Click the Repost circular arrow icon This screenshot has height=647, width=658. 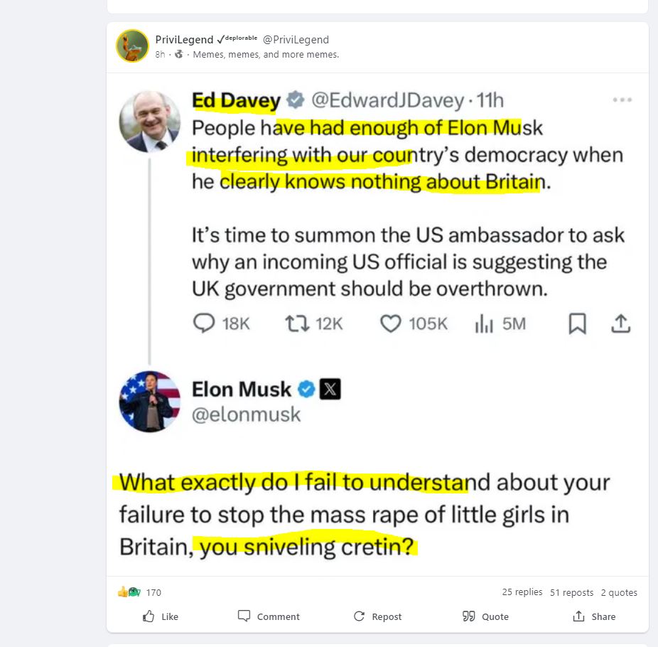[360, 616]
